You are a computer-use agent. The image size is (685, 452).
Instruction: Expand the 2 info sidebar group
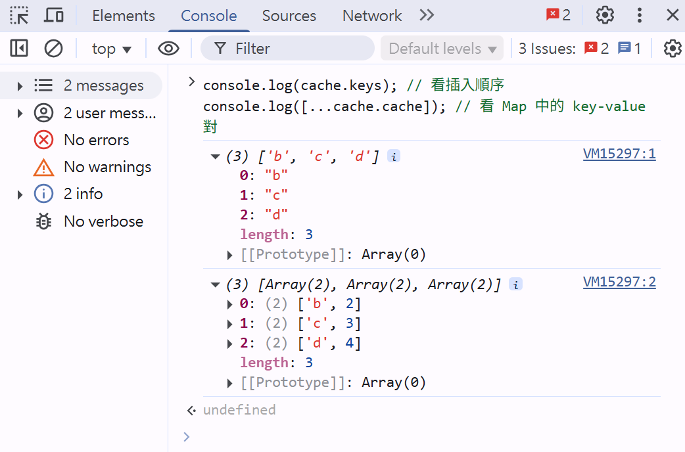tap(20, 194)
